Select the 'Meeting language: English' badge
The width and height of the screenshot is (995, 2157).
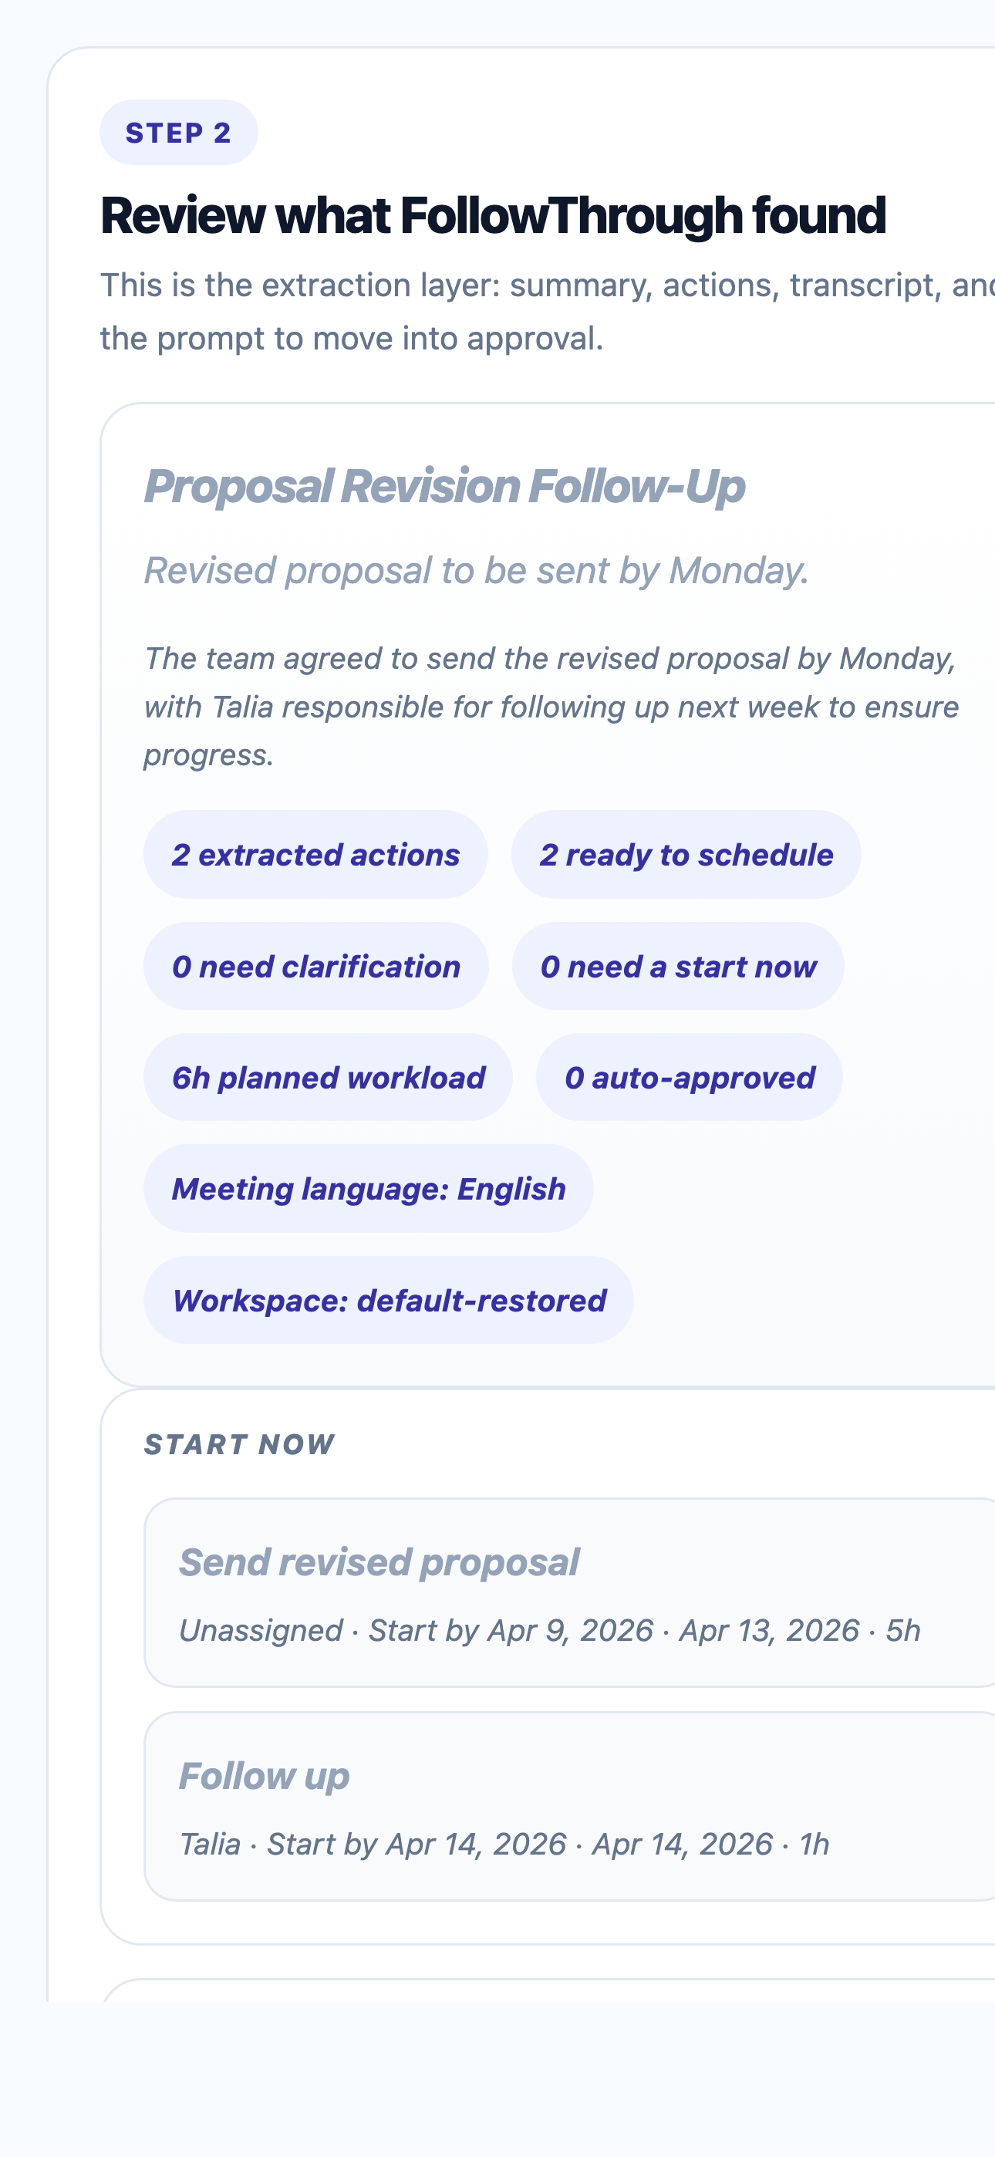369,1189
